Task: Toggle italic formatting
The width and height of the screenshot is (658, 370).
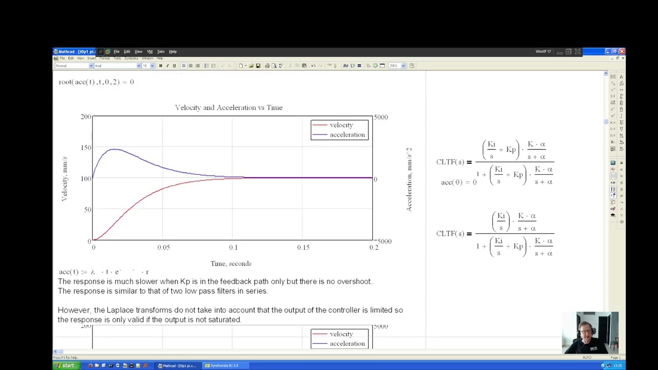Action: [168, 65]
